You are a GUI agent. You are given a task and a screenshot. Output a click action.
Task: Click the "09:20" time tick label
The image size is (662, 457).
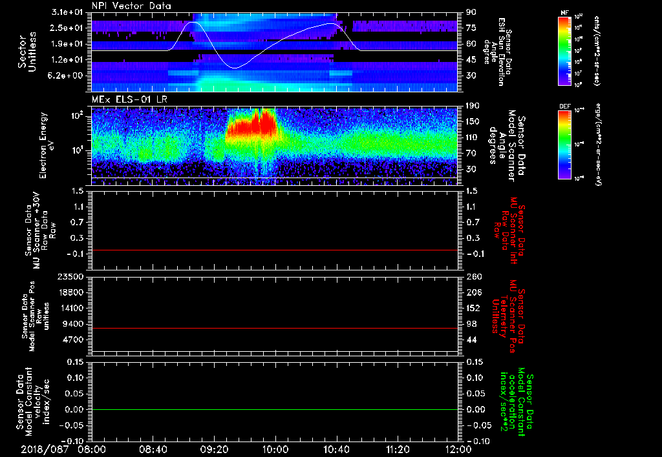click(214, 450)
